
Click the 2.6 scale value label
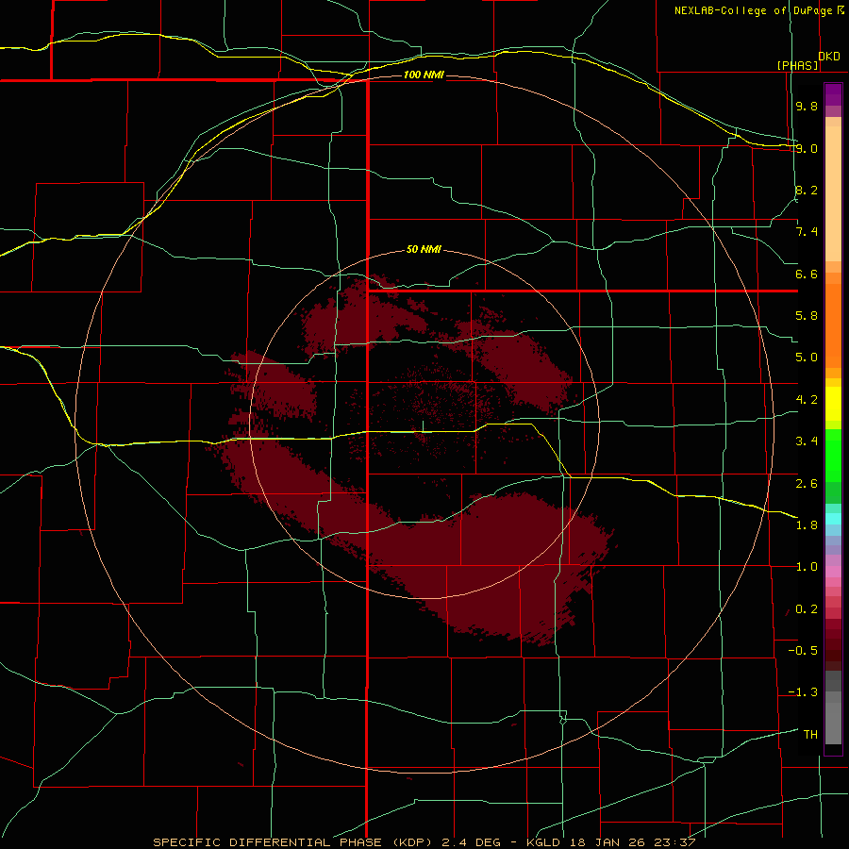pos(807,484)
